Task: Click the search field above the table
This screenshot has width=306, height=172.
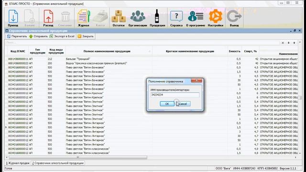Action: pos(142,43)
